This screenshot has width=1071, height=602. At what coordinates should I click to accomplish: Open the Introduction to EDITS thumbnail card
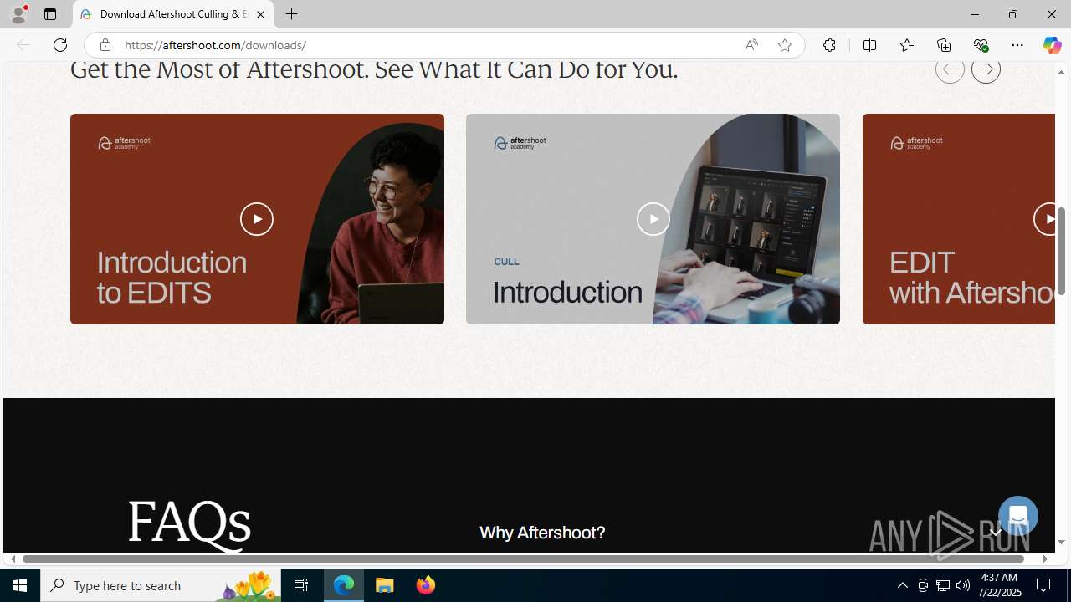tap(257, 219)
